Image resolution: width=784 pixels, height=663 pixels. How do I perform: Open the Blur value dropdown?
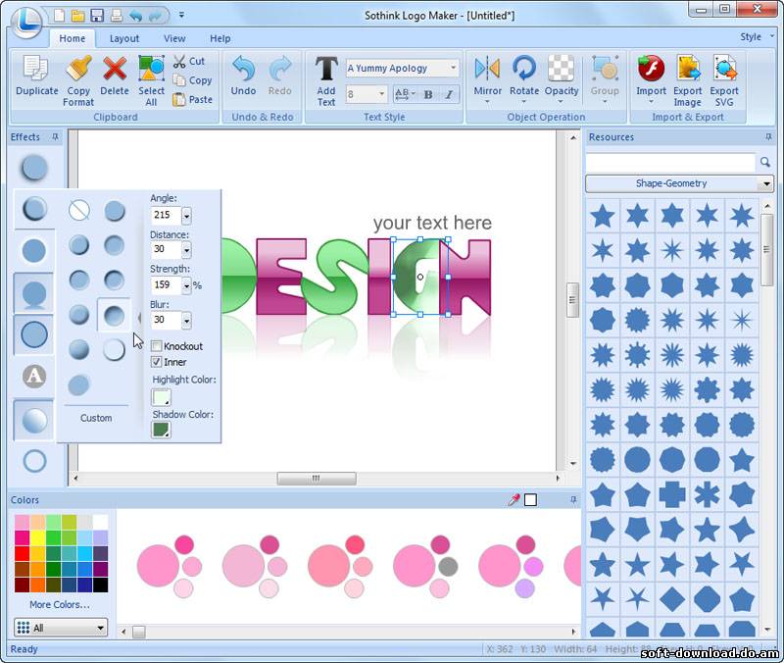point(186,321)
